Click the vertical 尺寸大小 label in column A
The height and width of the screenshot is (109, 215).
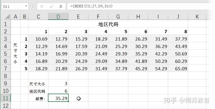(16, 53)
